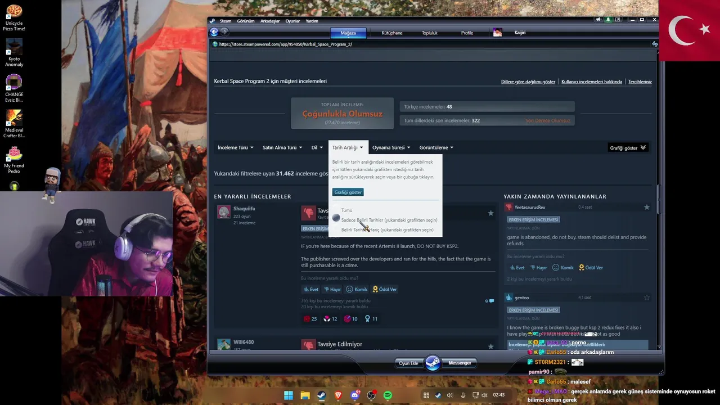This screenshot has height=405, width=720.
Task: Click the globe icon beside the store URL
Action: click(x=215, y=44)
